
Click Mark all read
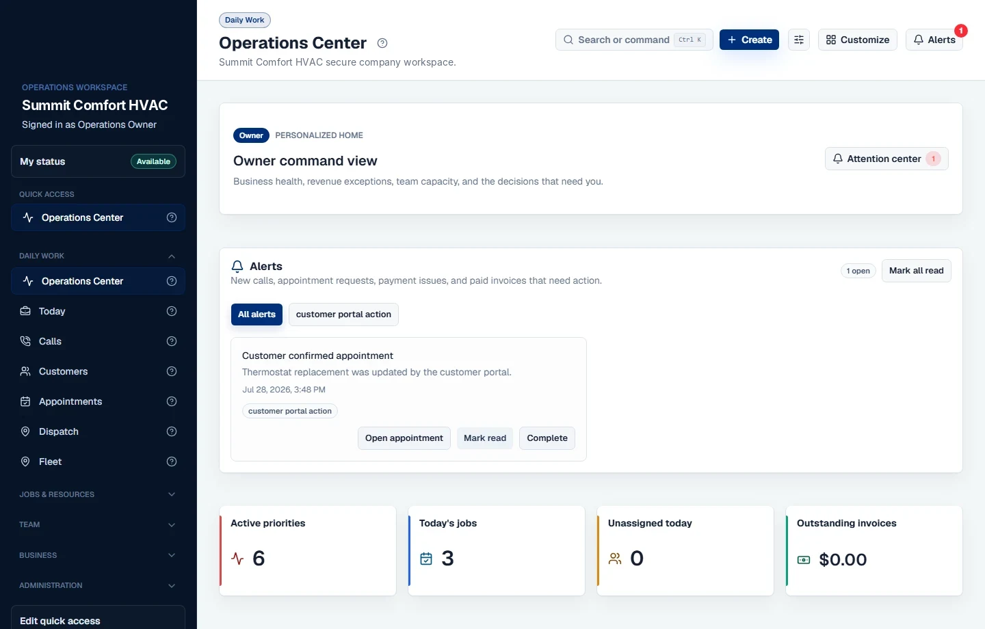pyautogui.click(x=917, y=271)
